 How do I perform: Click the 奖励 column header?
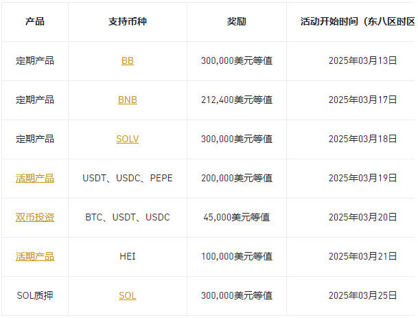click(x=237, y=21)
